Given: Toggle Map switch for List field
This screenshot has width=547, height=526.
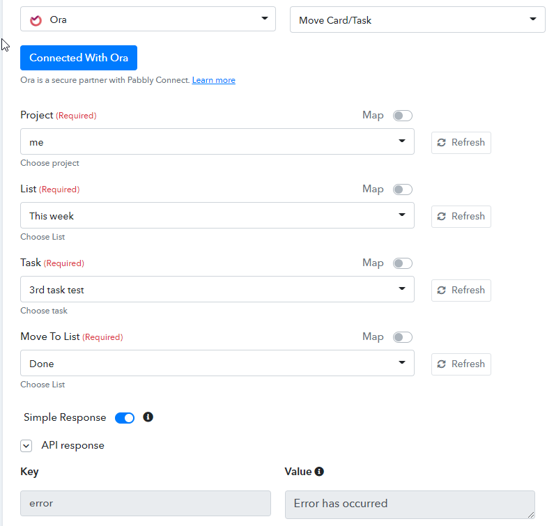Looking at the screenshot, I should [403, 189].
